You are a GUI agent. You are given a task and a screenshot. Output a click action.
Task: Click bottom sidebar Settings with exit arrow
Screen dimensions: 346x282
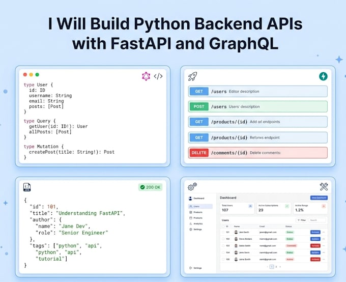click(x=195, y=268)
